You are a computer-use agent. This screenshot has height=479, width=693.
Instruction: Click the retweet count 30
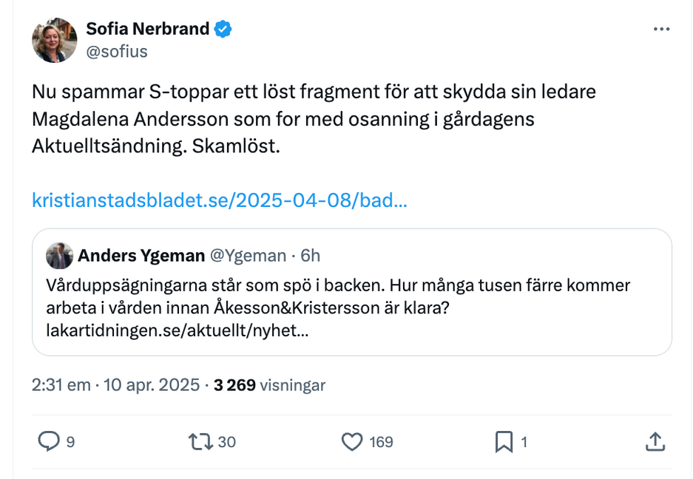pyautogui.click(x=227, y=442)
